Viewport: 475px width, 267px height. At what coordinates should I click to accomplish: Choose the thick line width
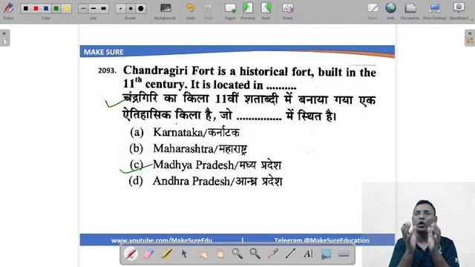pyautogui.click(x=104, y=8)
